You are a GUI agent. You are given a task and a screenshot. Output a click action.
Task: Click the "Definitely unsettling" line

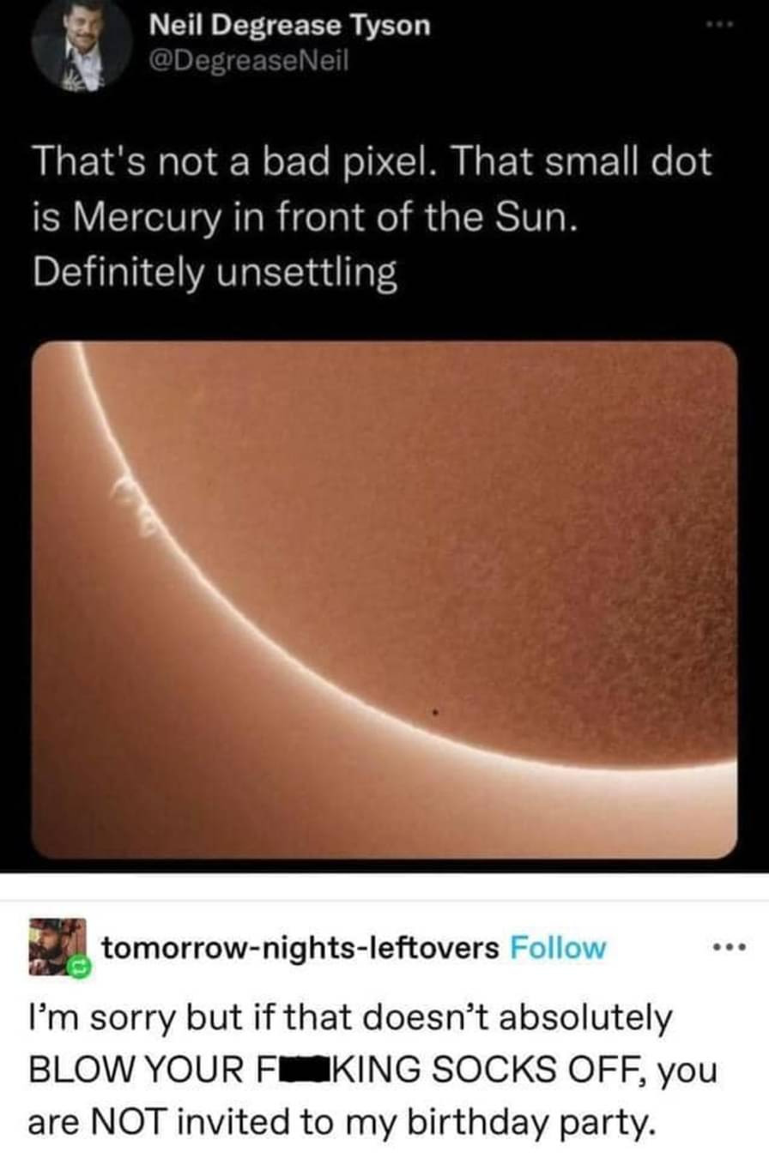click(x=215, y=274)
